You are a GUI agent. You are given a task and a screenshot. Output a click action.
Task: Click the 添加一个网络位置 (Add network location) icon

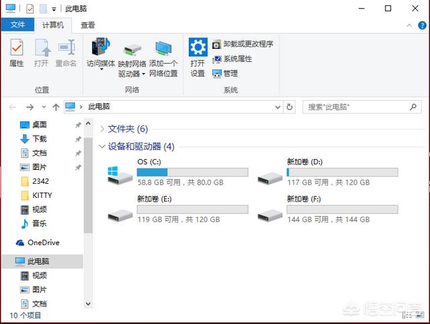point(163,48)
